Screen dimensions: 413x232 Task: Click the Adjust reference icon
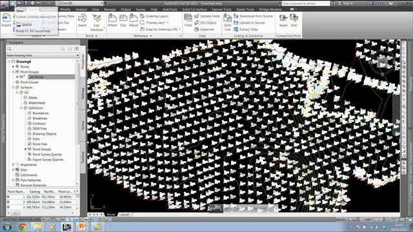click(x=134, y=20)
